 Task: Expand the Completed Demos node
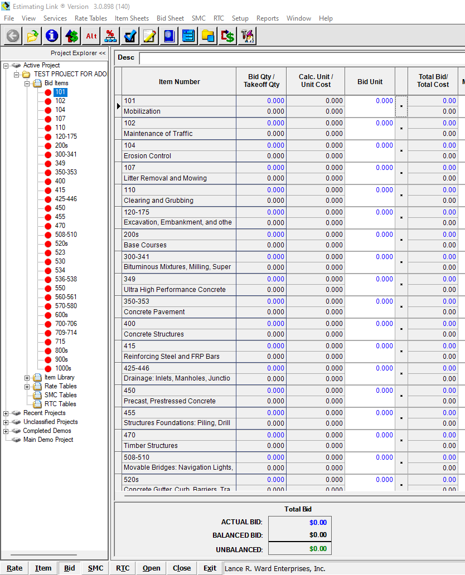(x=6, y=431)
